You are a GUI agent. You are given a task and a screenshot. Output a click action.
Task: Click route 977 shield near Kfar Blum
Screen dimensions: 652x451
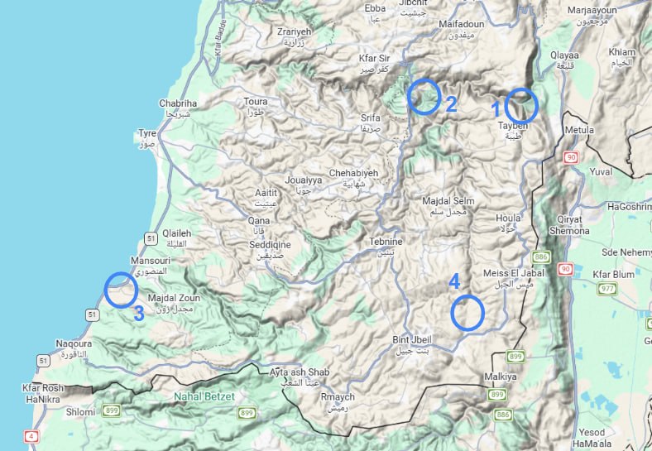(x=607, y=289)
